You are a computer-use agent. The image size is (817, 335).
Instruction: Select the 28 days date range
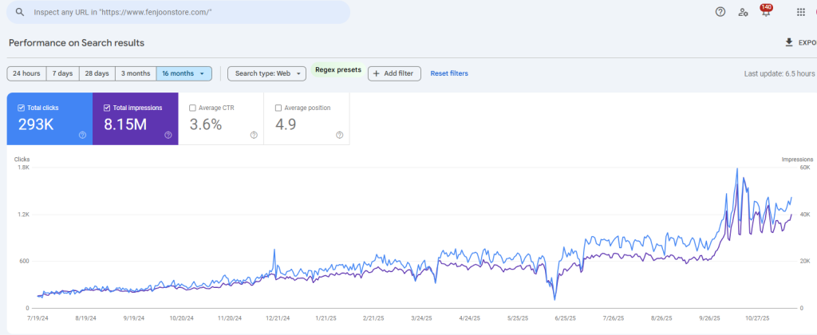(x=97, y=73)
